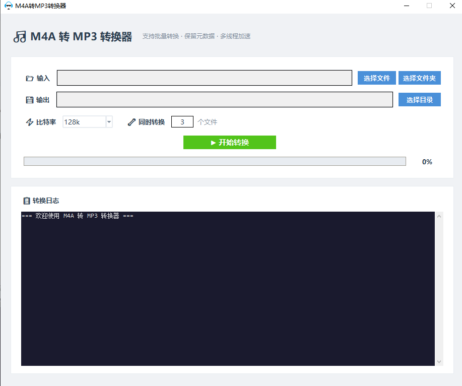Open the 128k bitrate dropdown arrow
The height and width of the screenshot is (386, 462).
click(109, 121)
